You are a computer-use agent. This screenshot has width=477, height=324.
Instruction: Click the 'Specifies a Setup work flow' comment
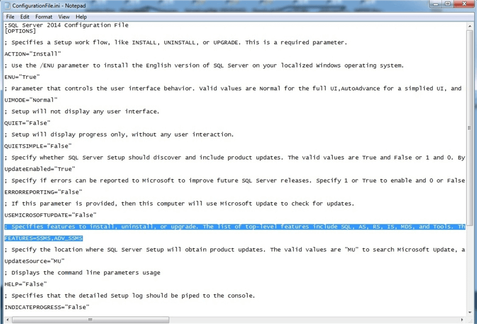[x=175, y=42]
